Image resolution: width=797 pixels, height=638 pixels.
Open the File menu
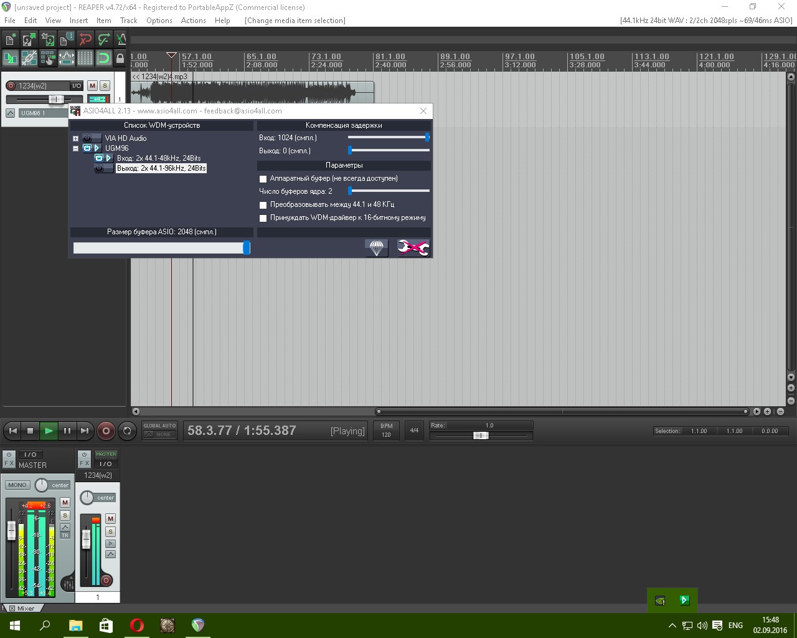coord(10,21)
